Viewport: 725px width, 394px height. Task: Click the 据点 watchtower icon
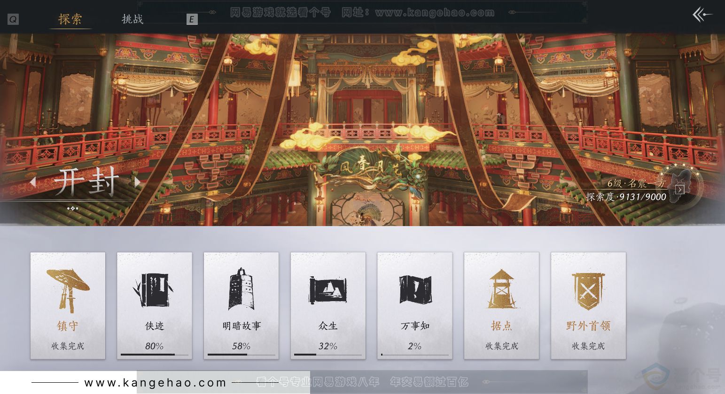[501, 289]
